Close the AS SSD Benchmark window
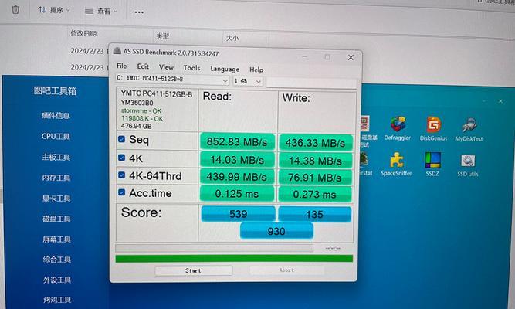Viewport: 515px width, 309px height. click(351, 57)
